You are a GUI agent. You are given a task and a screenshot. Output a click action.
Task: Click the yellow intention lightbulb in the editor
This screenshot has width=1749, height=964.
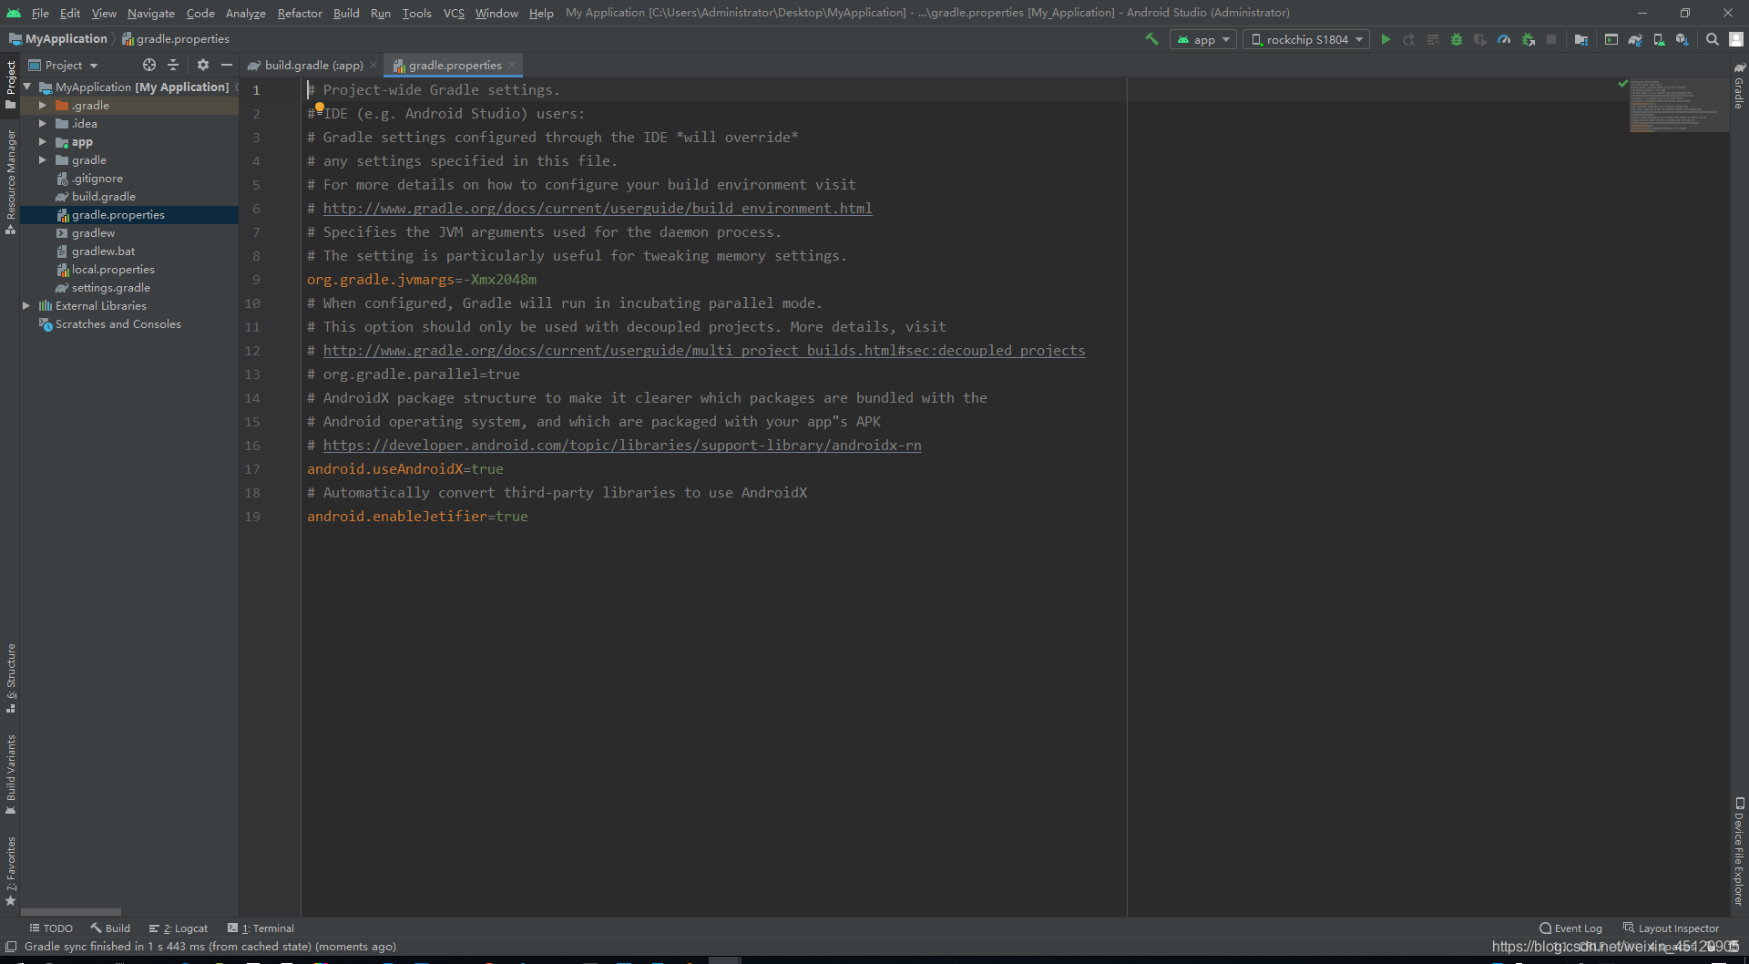[320, 108]
